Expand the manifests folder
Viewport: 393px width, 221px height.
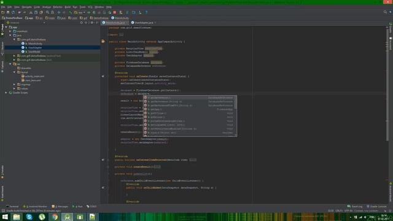[10, 31]
